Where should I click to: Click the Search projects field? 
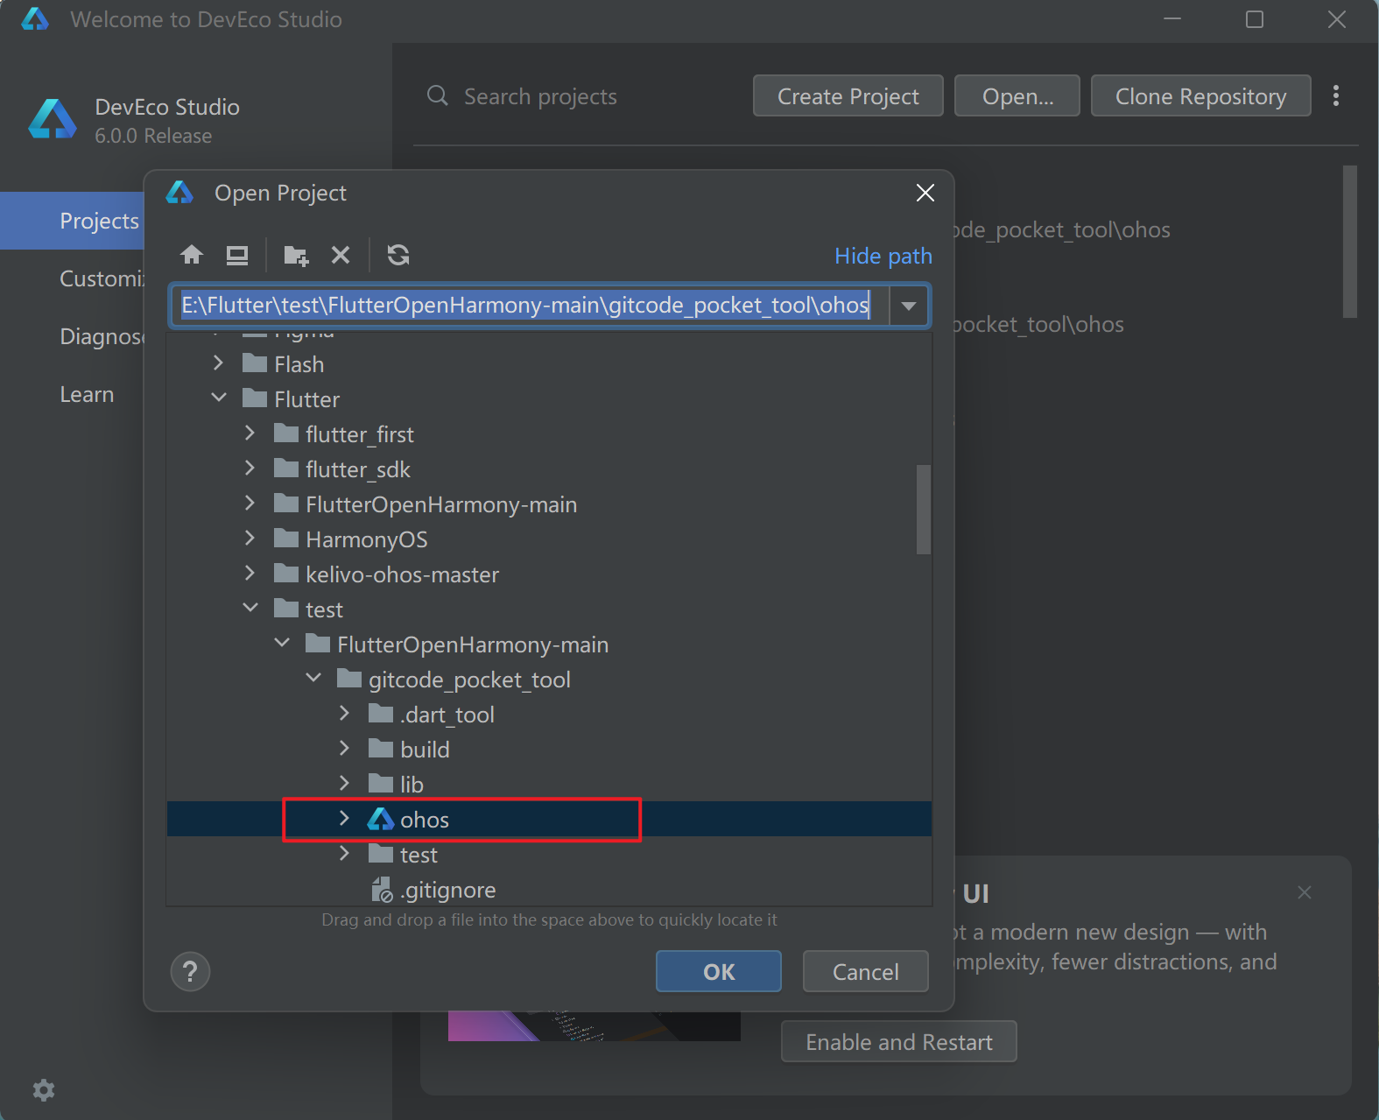click(540, 96)
